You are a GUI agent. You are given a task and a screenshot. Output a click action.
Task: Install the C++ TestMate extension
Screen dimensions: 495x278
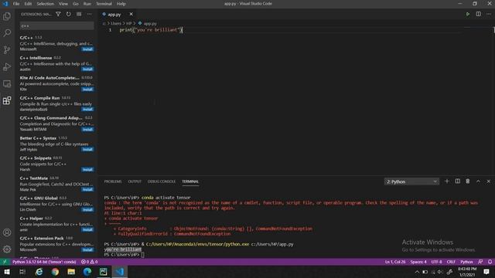click(x=87, y=189)
